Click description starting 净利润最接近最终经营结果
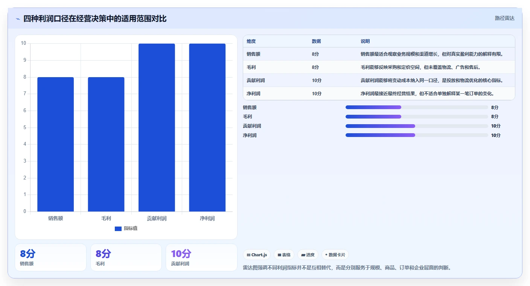This screenshot has height=286, width=530. point(427,94)
